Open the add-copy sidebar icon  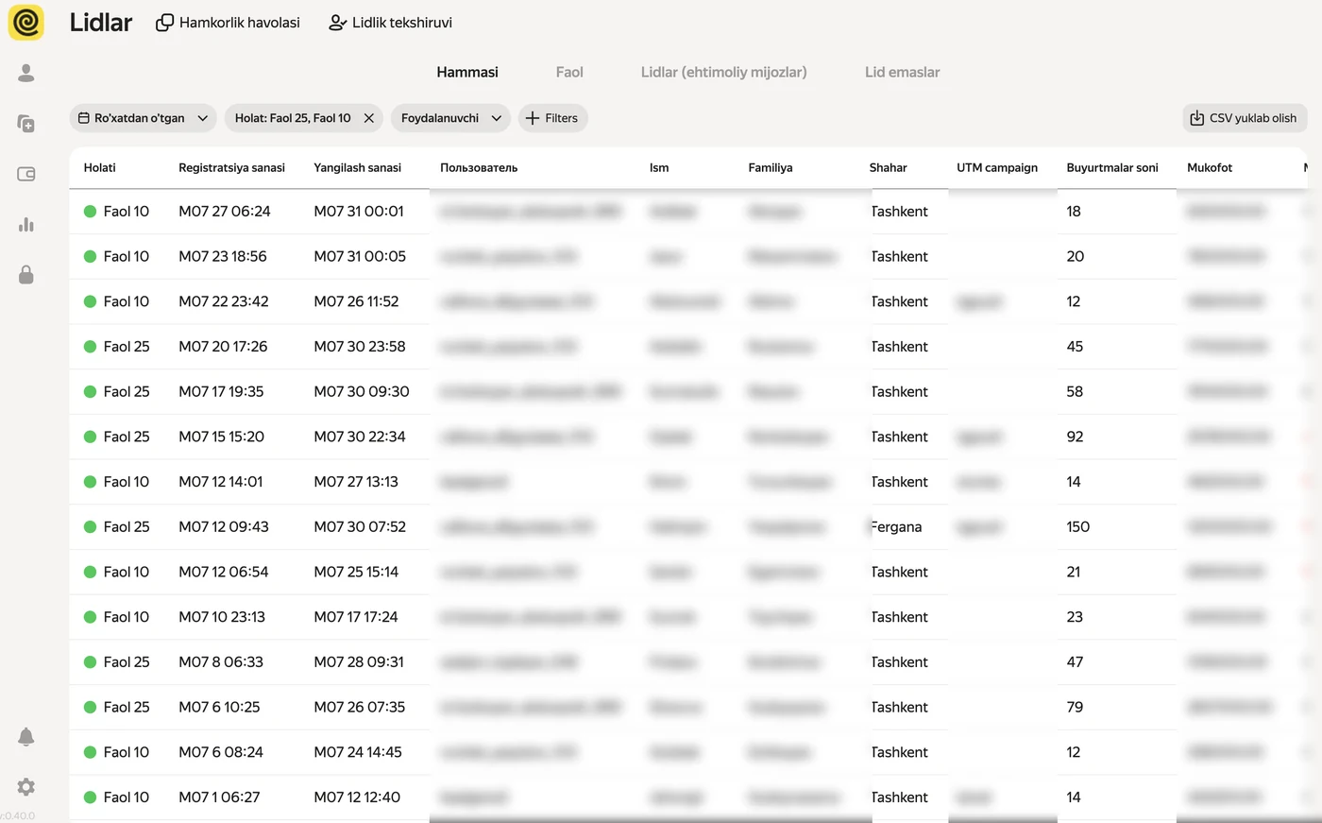26,124
